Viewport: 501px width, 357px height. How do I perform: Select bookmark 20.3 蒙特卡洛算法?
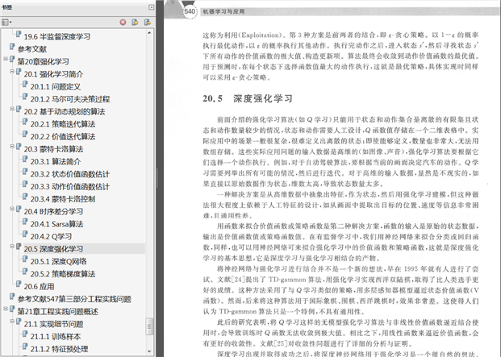tap(53, 149)
